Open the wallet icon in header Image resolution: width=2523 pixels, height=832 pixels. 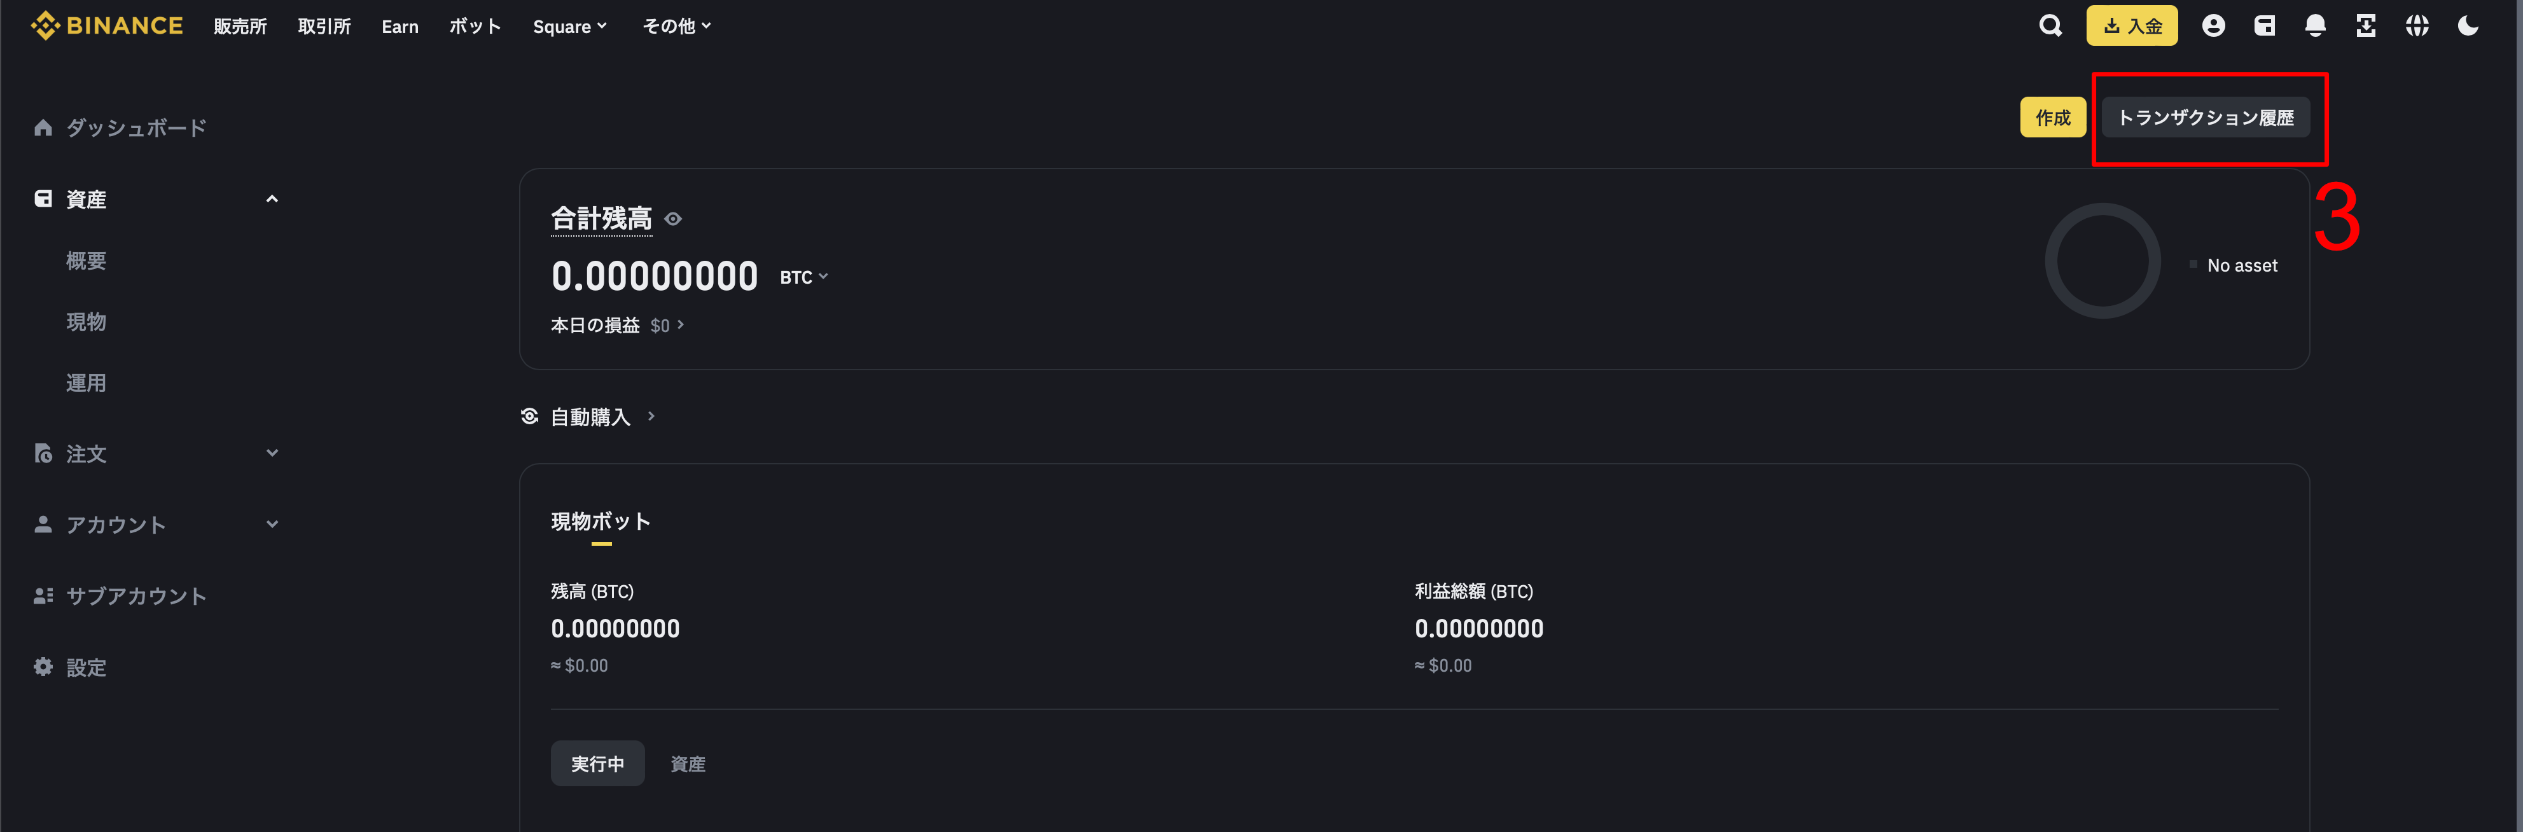coord(2265,27)
